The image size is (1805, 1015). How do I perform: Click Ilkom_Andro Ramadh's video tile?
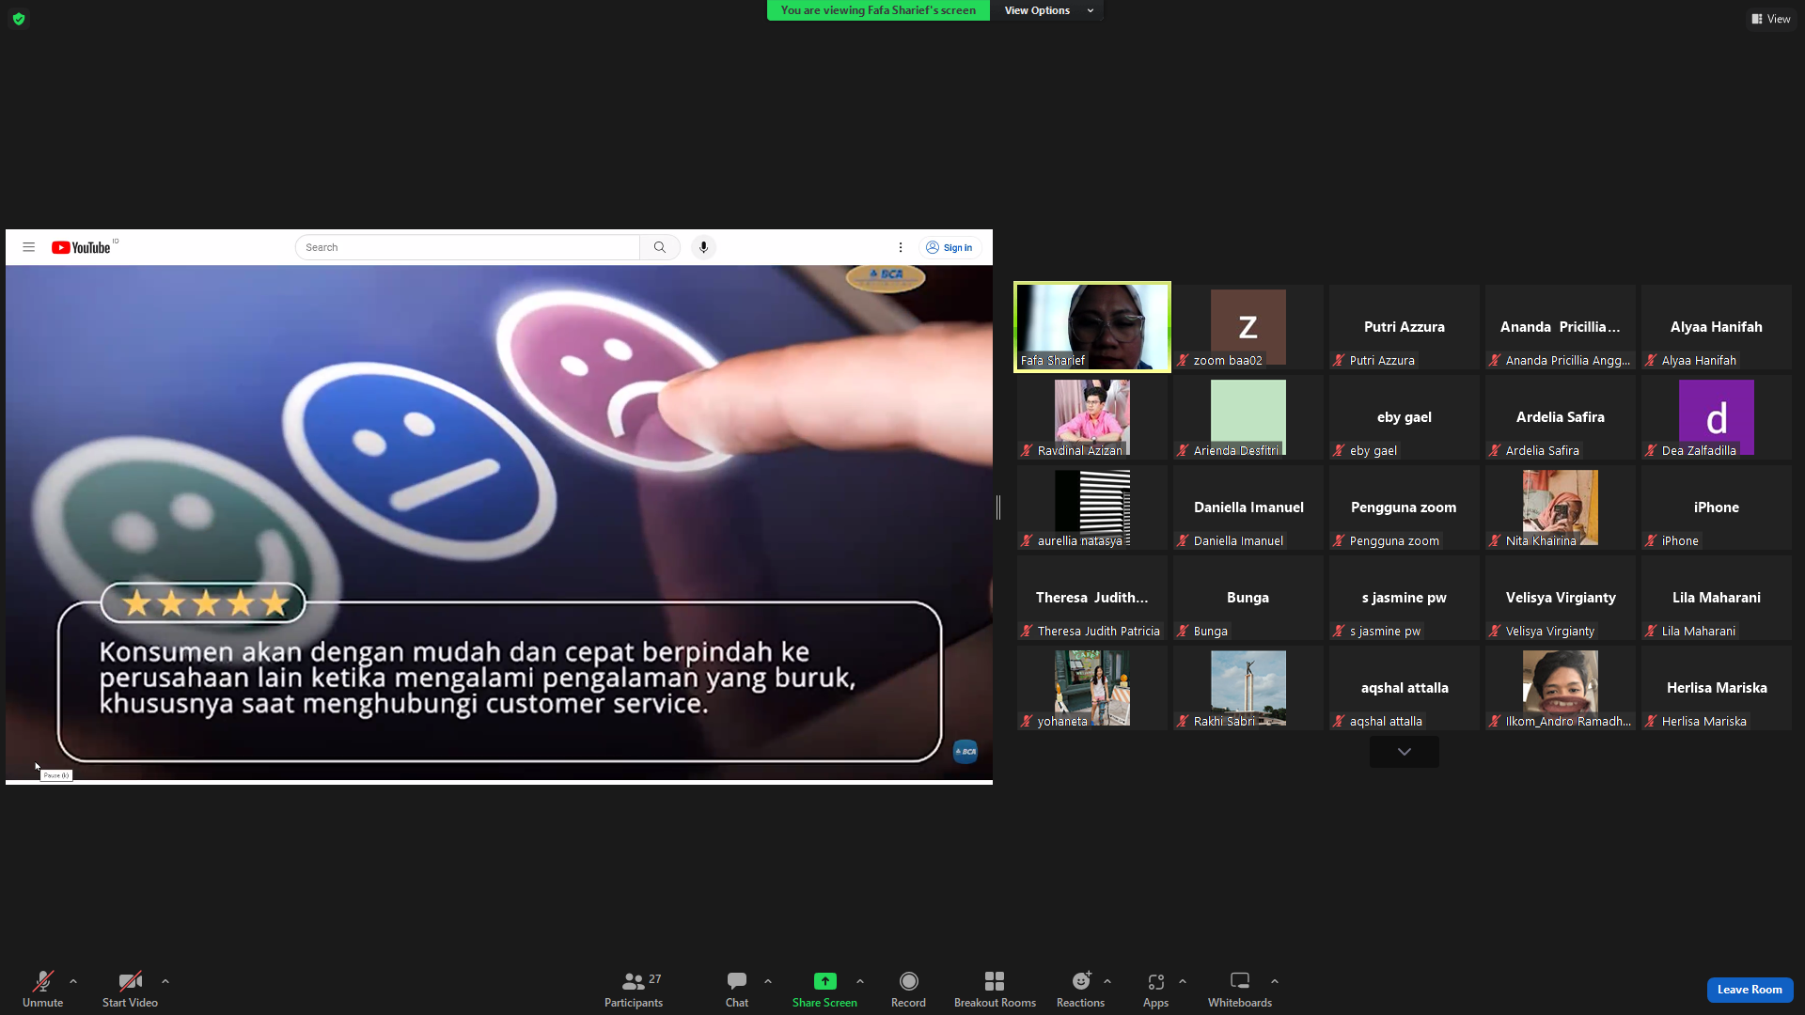(1561, 688)
